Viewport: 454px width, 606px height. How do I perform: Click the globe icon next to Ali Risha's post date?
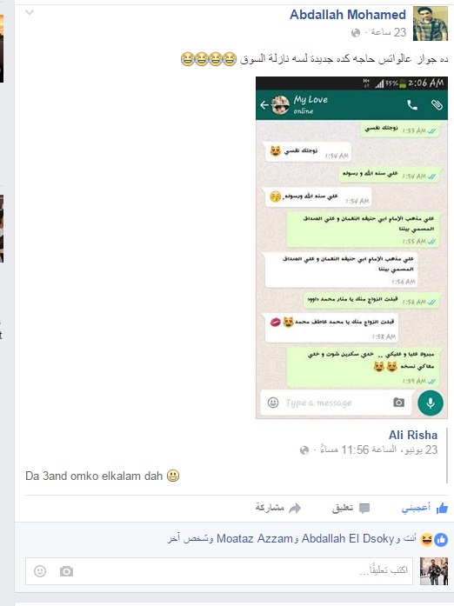click(304, 450)
